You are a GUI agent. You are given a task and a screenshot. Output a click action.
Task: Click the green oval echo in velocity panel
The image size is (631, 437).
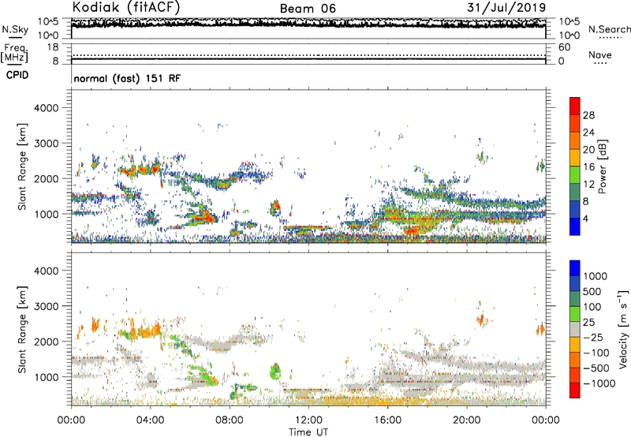[275, 371]
